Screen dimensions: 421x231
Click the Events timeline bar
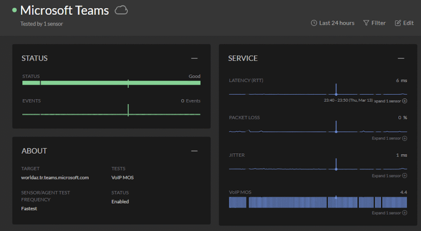point(111,114)
